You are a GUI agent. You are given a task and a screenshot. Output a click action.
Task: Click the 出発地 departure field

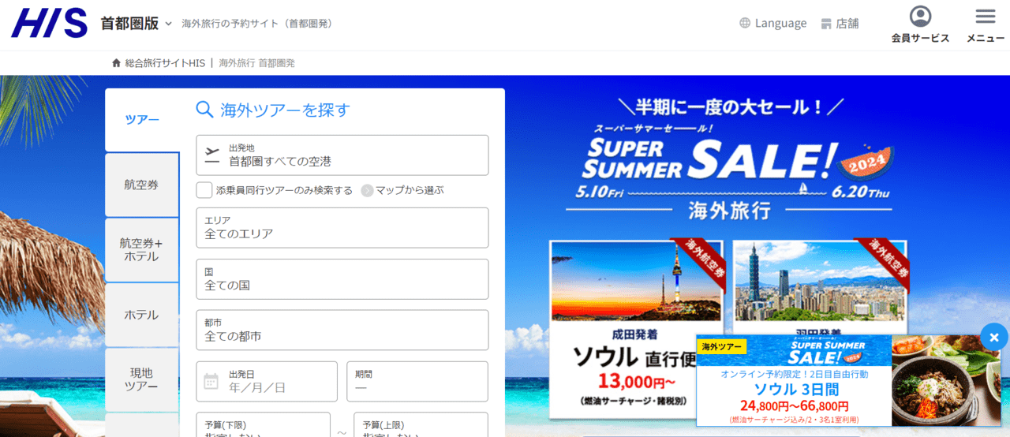click(342, 155)
